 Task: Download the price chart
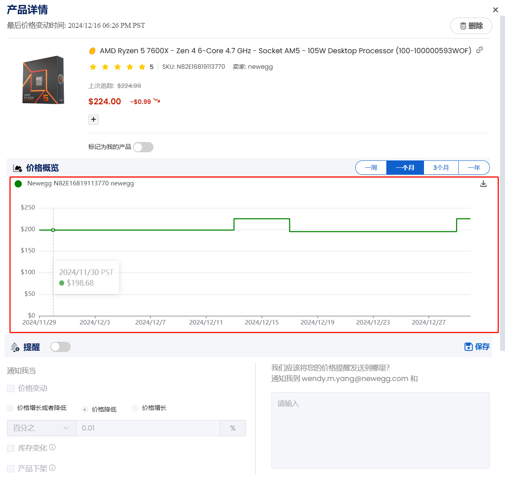(x=483, y=184)
